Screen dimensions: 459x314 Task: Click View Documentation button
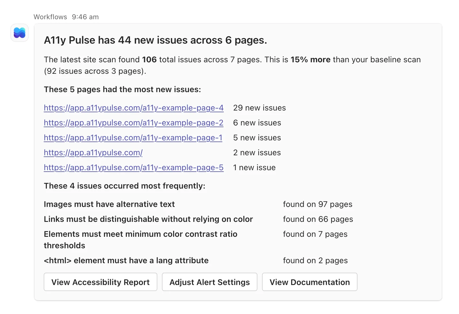[310, 282]
